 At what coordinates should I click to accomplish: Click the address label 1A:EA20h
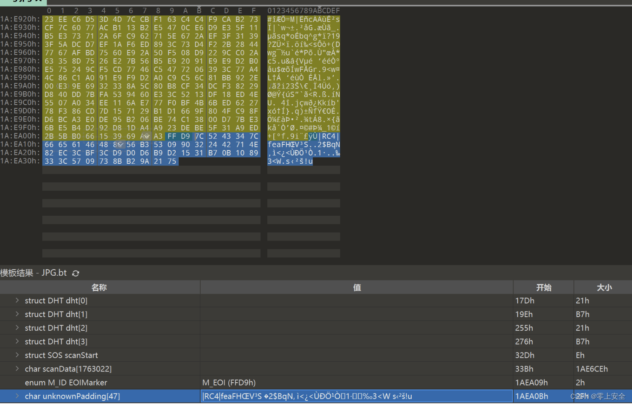pyautogui.click(x=20, y=153)
